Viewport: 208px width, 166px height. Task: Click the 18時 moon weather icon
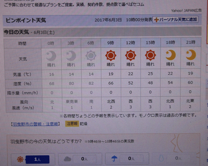(171, 55)
